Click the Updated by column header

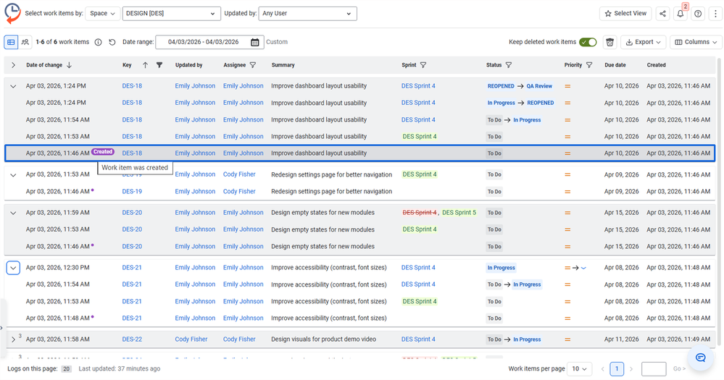(189, 65)
